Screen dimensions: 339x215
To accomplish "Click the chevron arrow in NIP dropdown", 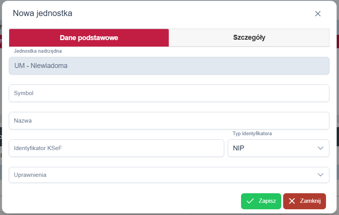I will click(x=321, y=148).
